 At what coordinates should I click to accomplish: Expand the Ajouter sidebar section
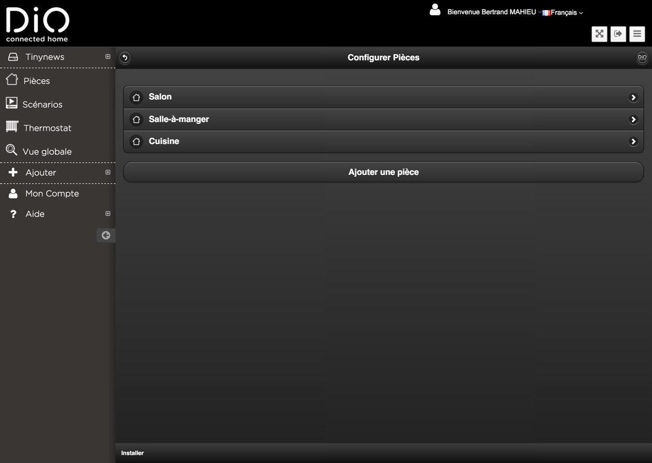point(108,172)
